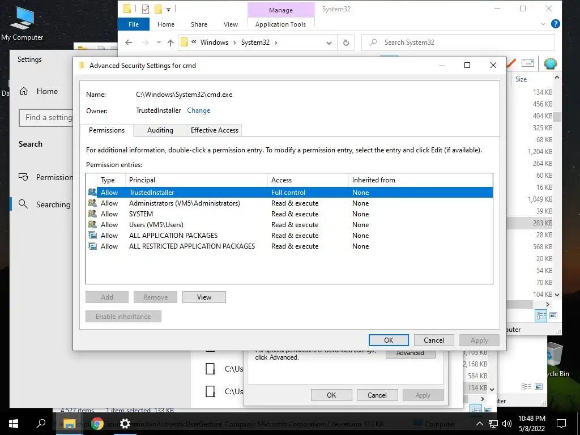Click the Permissions icon in Settings sidebar
The height and width of the screenshot is (435, 580).
click(x=23, y=177)
